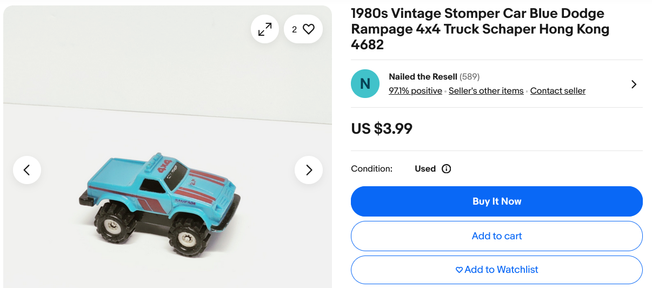Click the Used condition text

(425, 169)
